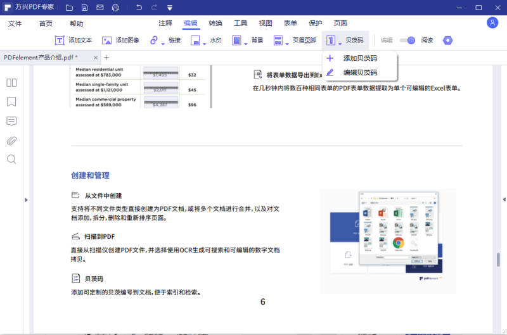Close the PDFelement产品介绍.pdf tab
The width and height of the screenshot is (507, 335).
coord(96,58)
